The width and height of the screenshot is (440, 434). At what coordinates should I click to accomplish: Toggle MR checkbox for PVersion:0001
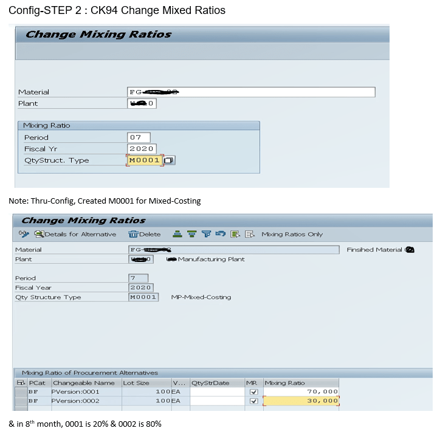pos(253,392)
